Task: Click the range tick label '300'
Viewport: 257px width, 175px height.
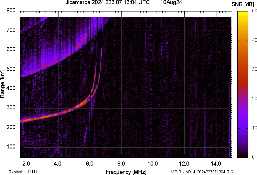Action: tap(11, 108)
